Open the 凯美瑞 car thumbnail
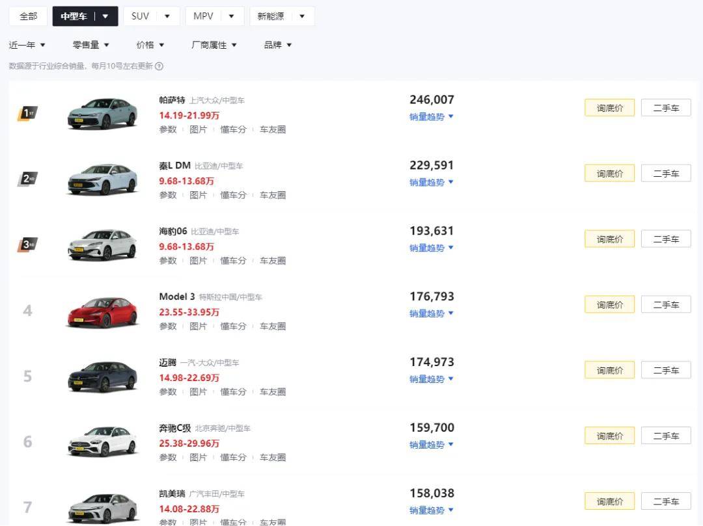Viewport: 703px width, 526px height. (x=102, y=507)
